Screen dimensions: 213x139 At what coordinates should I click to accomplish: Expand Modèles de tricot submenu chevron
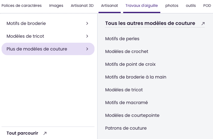(87, 36)
